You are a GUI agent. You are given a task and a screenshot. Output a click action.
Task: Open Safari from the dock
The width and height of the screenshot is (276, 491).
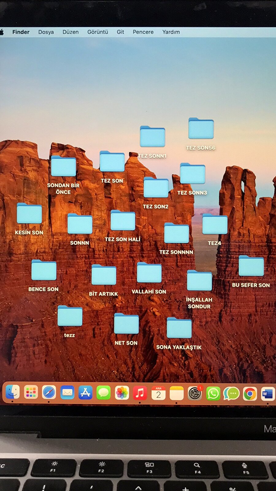coord(49,392)
